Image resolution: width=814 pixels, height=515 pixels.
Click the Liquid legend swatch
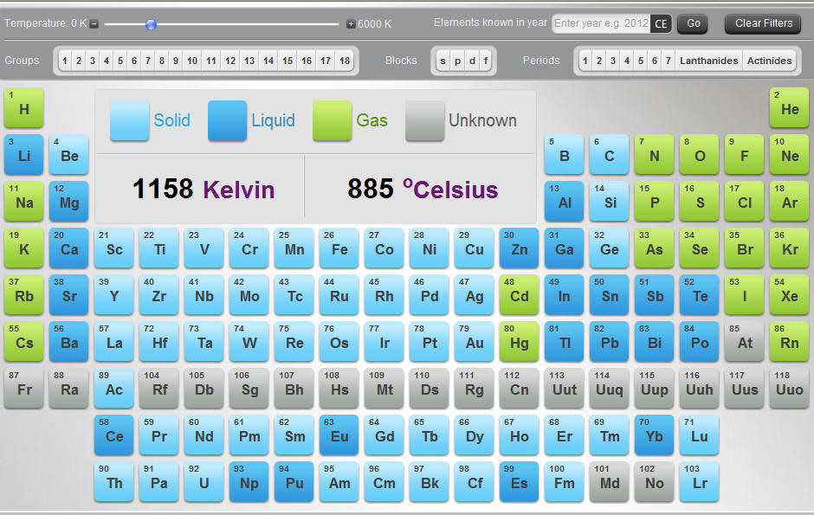pos(228,120)
